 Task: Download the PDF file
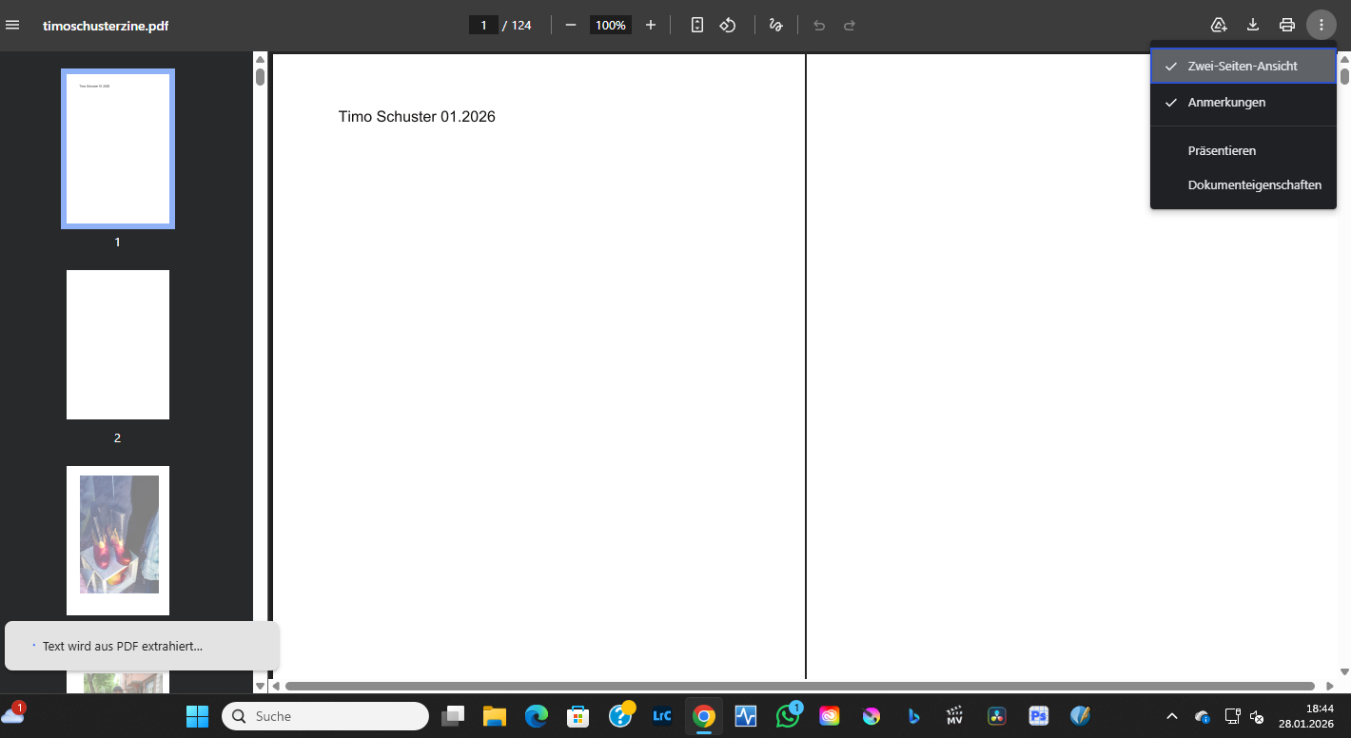tap(1253, 25)
